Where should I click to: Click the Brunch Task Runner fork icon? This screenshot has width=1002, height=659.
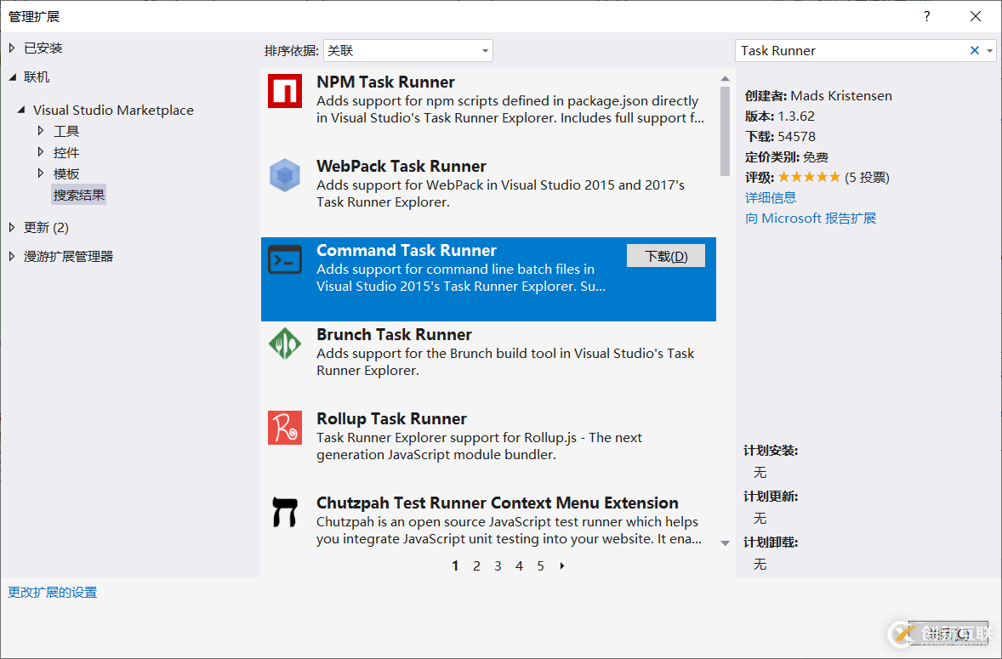[285, 344]
